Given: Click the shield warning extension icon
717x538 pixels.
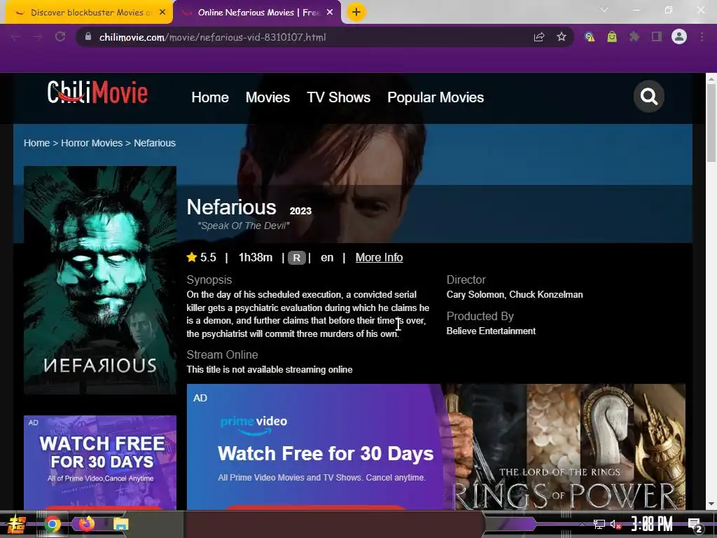Looking at the screenshot, I should tap(590, 36).
